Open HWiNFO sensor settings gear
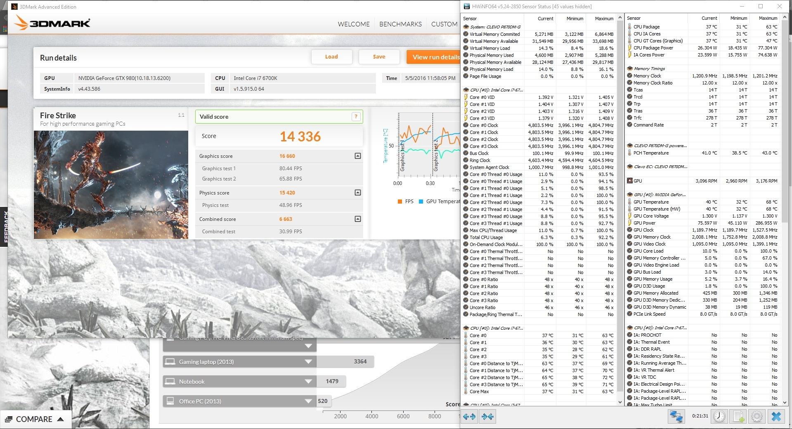The image size is (792, 429). click(x=757, y=417)
